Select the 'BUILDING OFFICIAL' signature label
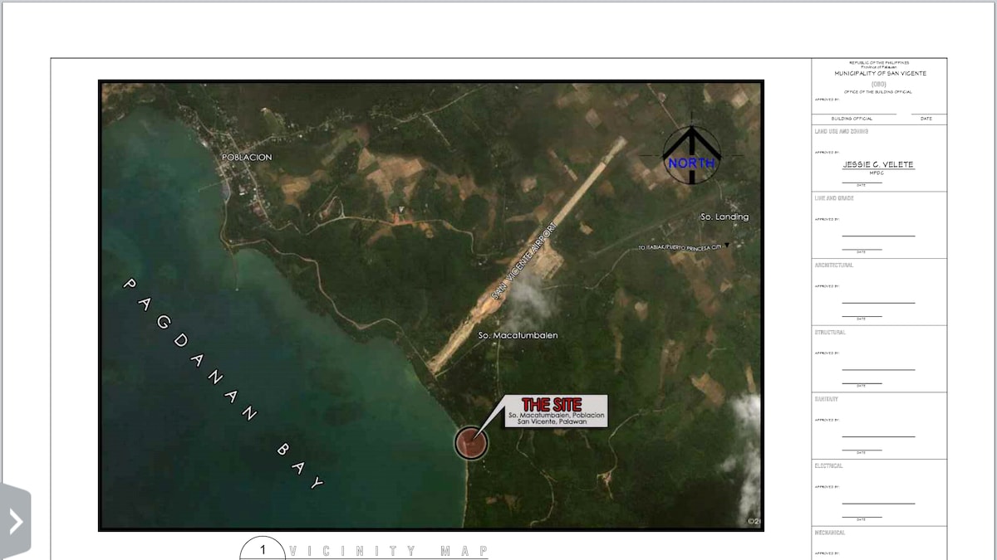Image resolution: width=997 pixels, height=560 pixels. click(852, 119)
